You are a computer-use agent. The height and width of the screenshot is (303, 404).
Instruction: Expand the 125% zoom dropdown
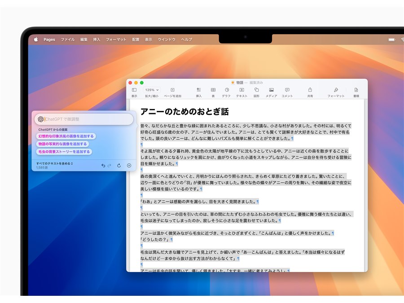coord(152,90)
